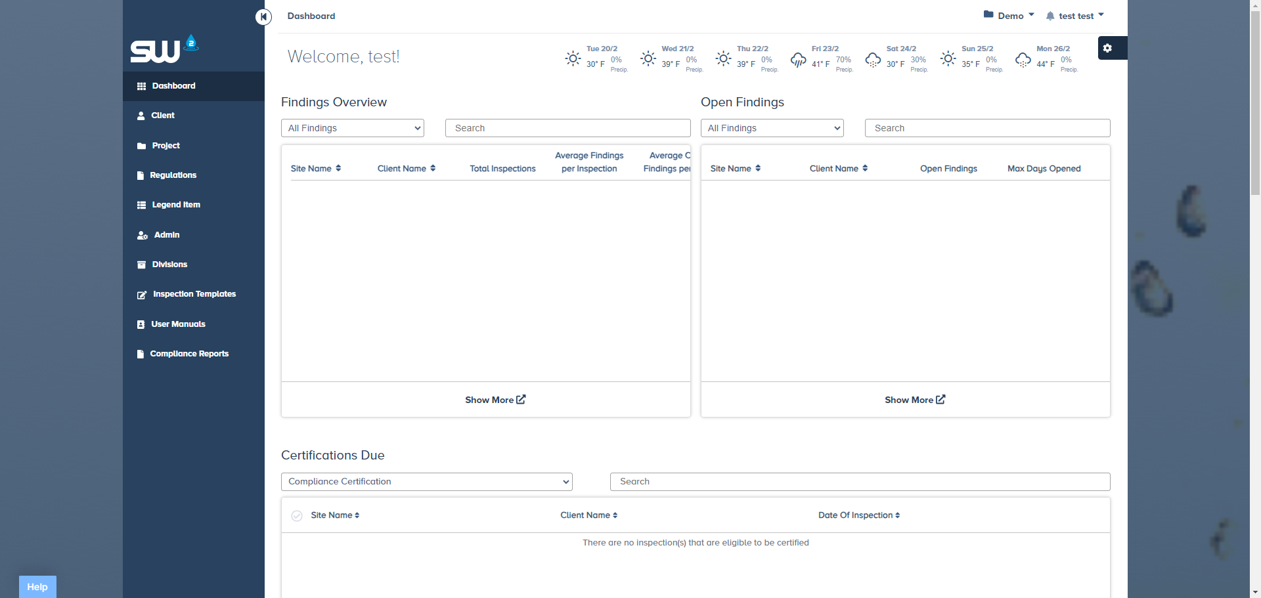Viewport: 1261px width, 598px height.
Task: Sort certifications by Date Of Inspection
Action: (859, 515)
